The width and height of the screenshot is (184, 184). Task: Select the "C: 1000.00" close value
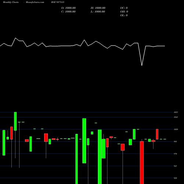click(68, 12)
